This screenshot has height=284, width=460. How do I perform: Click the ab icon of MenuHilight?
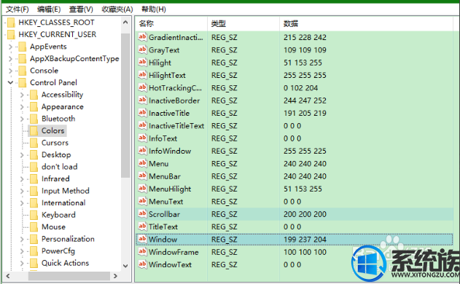(x=142, y=189)
